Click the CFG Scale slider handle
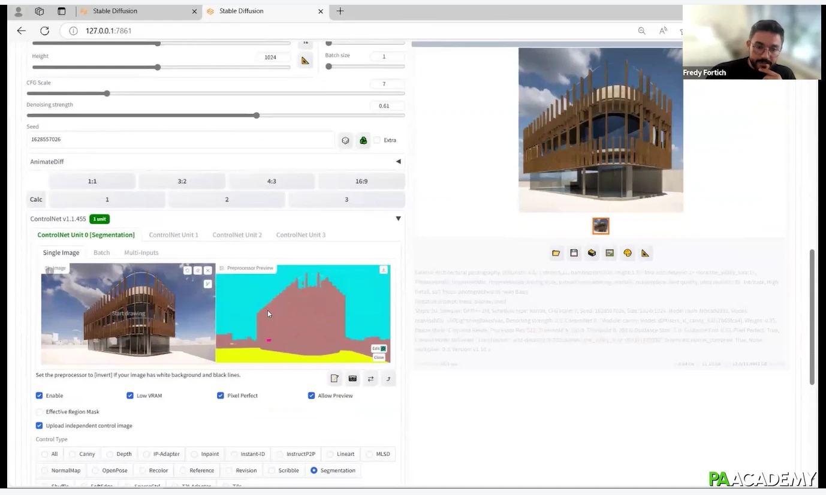This screenshot has width=826, height=495. 107,93
